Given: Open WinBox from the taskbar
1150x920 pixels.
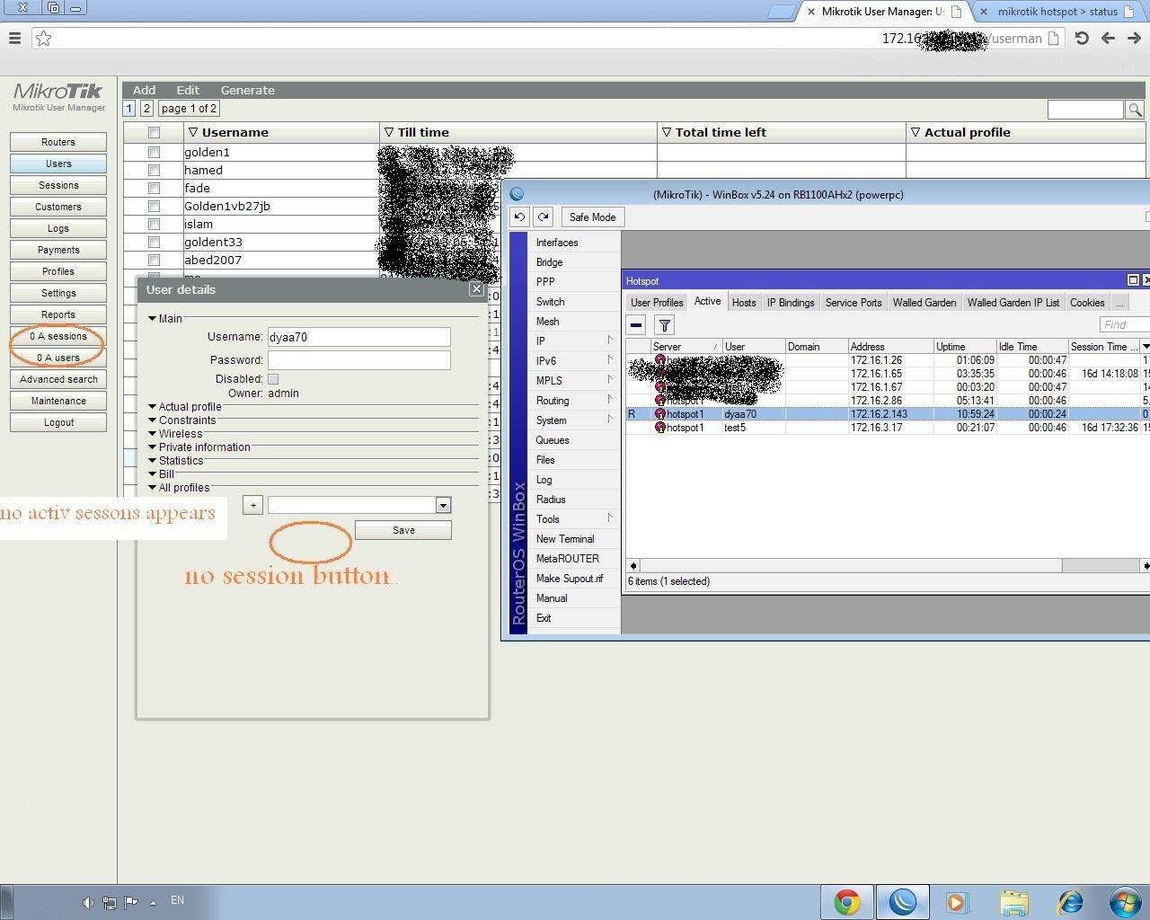Looking at the screenshot, I should 902,901.
